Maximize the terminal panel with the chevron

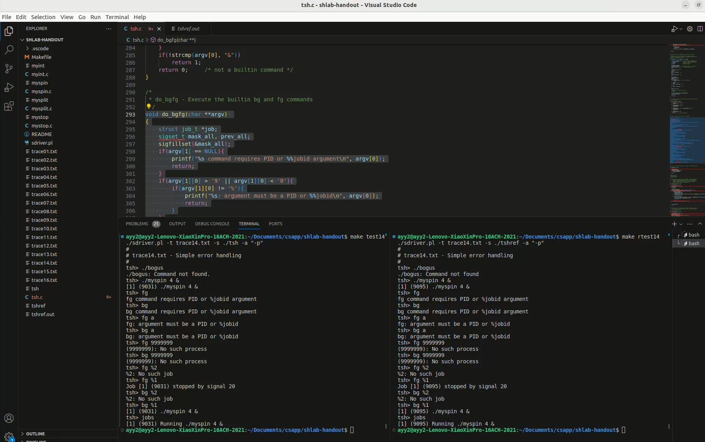coord(700,223)
